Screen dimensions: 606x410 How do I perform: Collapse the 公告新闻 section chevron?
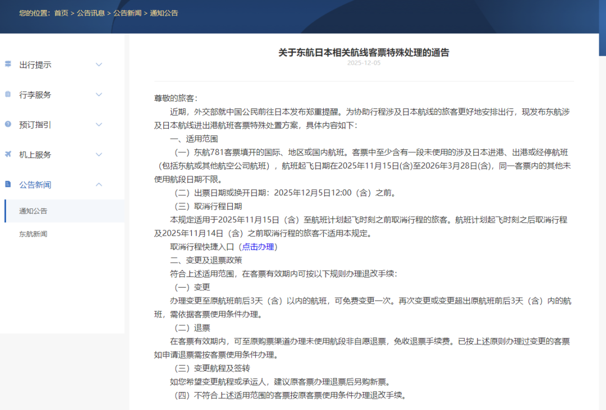[x=99, y=184]
